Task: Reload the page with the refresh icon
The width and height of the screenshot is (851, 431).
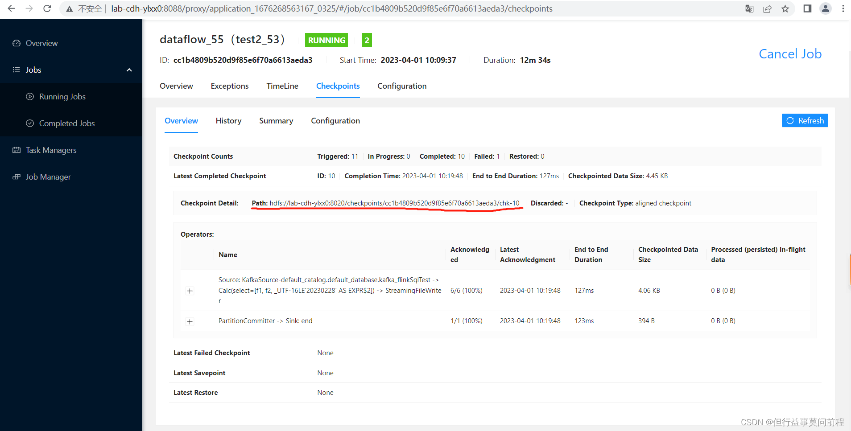Action: coord(47,8)
